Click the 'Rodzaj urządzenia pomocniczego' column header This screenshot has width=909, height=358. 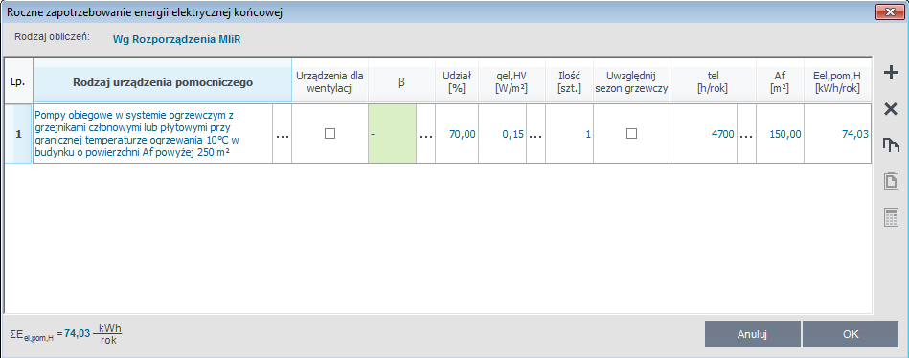tap(162, 81)
